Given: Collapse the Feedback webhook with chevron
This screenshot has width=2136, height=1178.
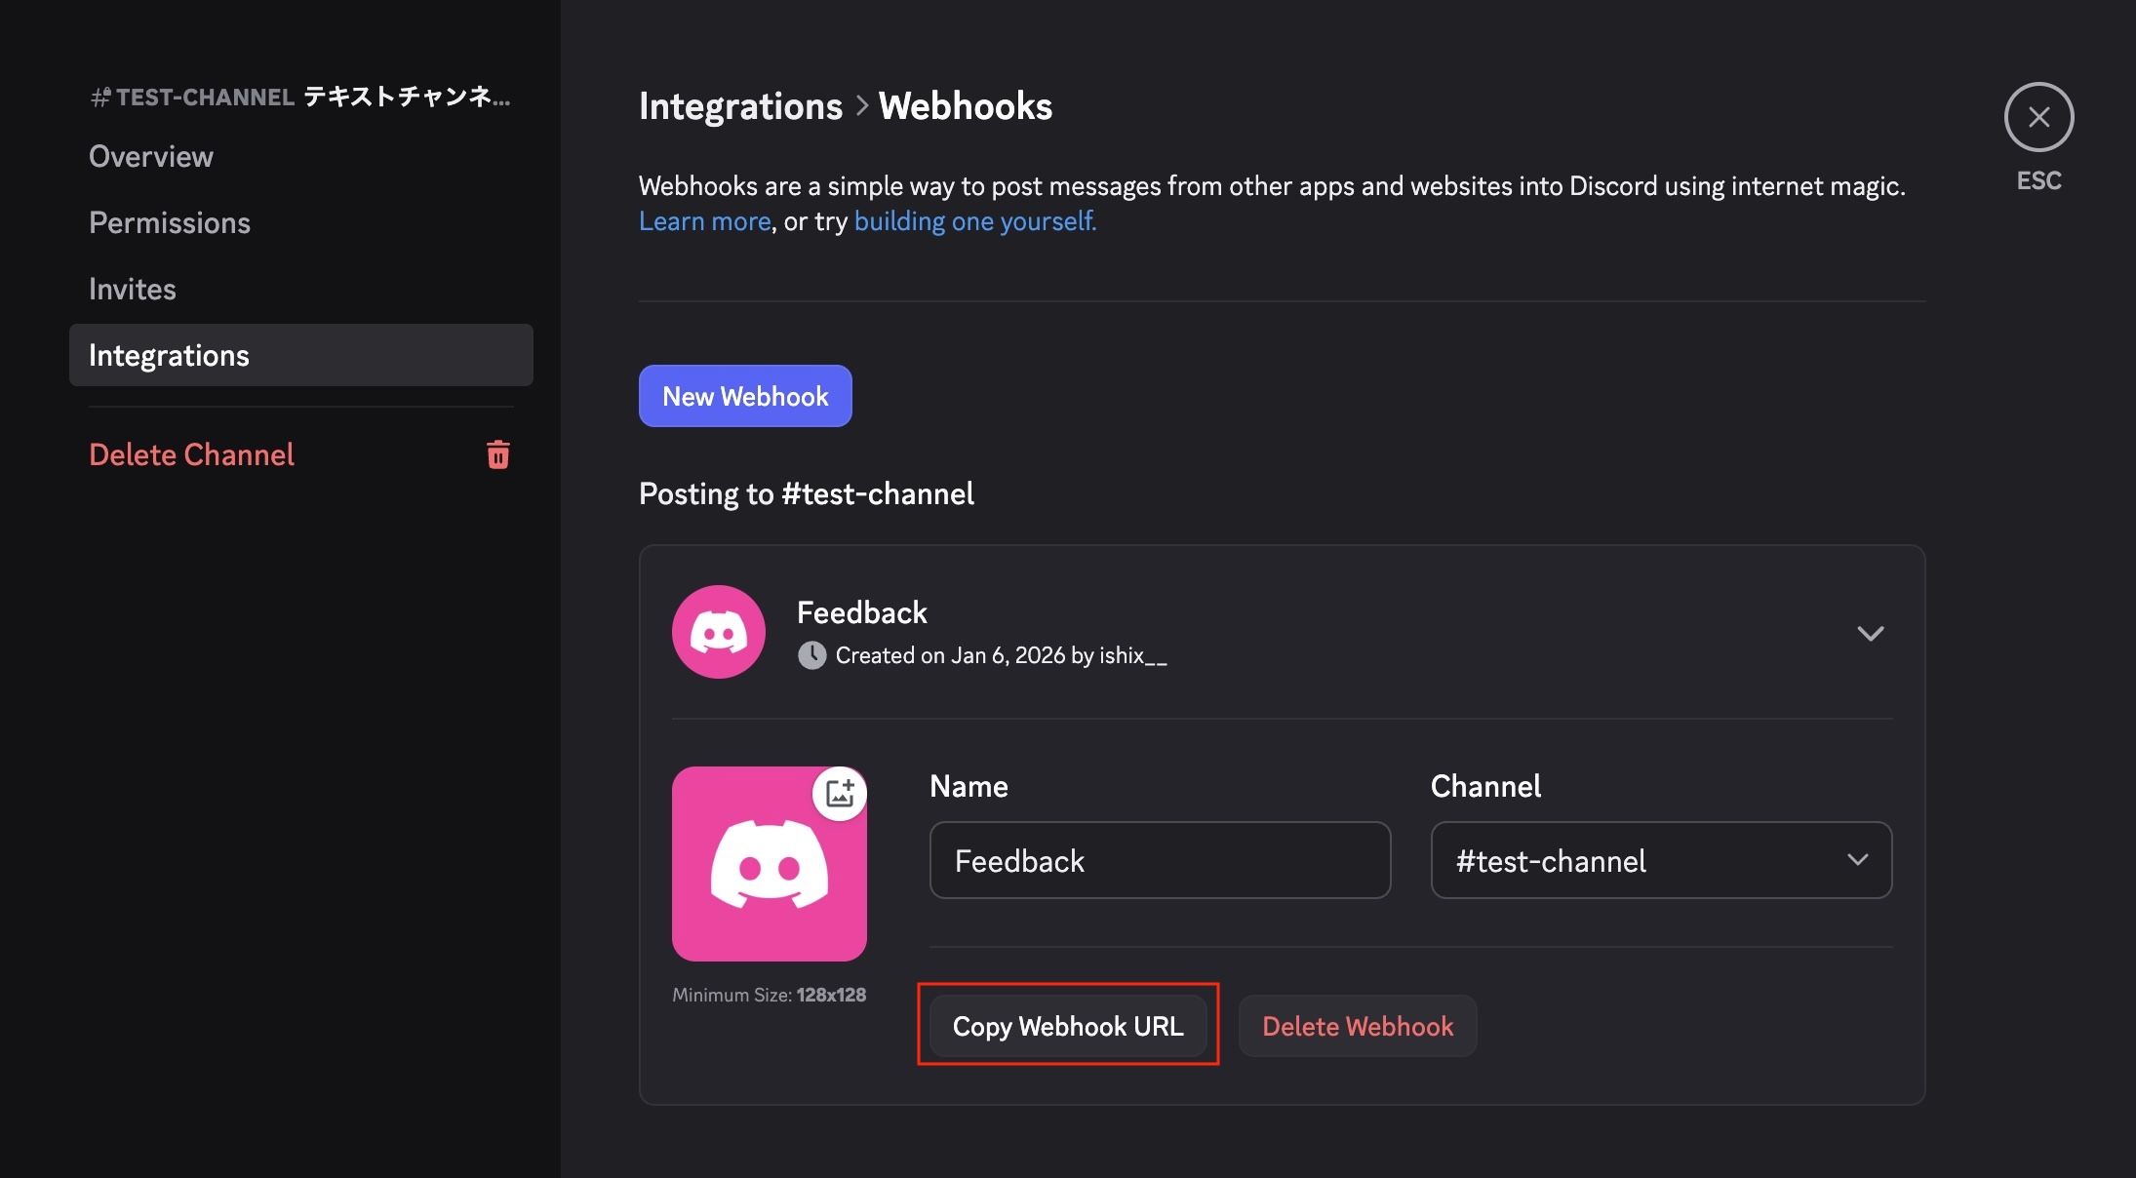Looking at the screenshot, I should point(1870,633).
